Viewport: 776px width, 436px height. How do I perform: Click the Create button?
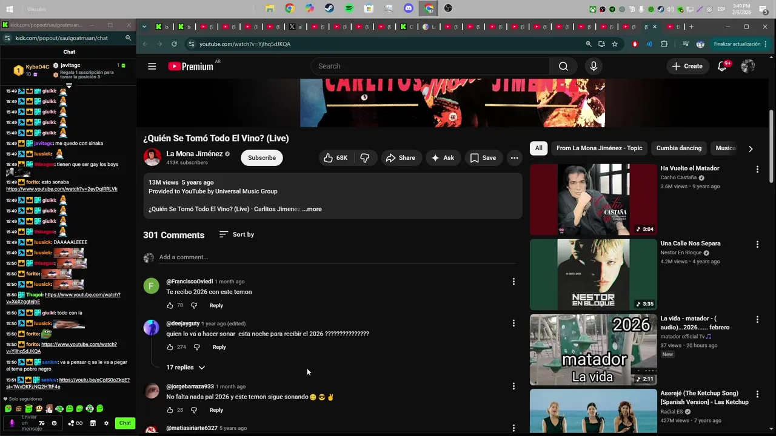pyautogui.click(x=687, y=67)
